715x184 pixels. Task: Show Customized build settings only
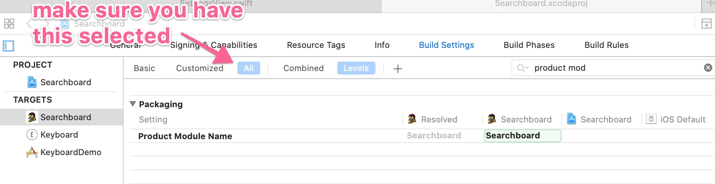[200, 68]
